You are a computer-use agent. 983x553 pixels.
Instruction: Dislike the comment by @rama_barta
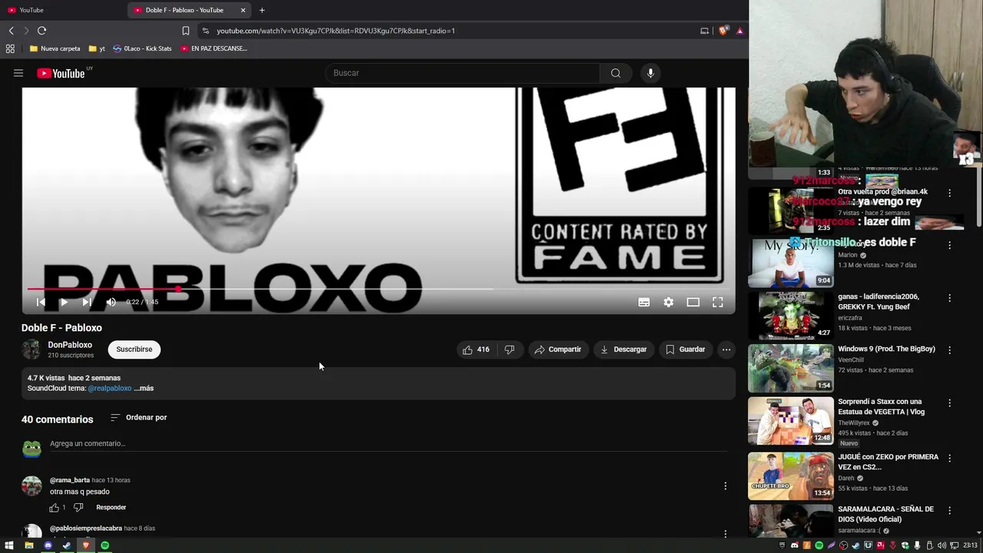(78, 508)
